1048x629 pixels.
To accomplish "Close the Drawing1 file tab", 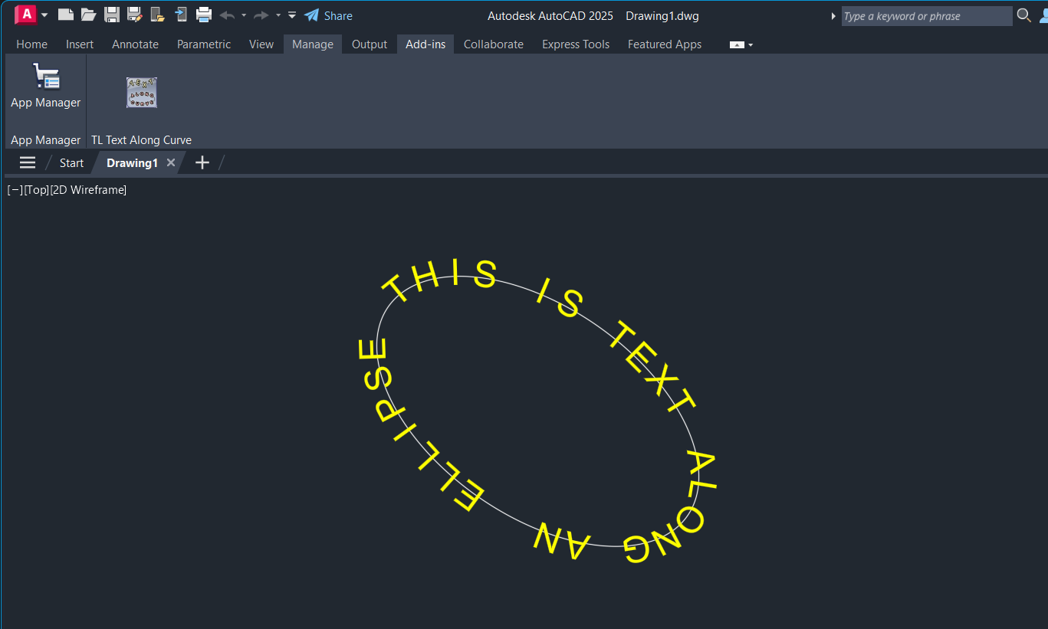I will 171,162.
